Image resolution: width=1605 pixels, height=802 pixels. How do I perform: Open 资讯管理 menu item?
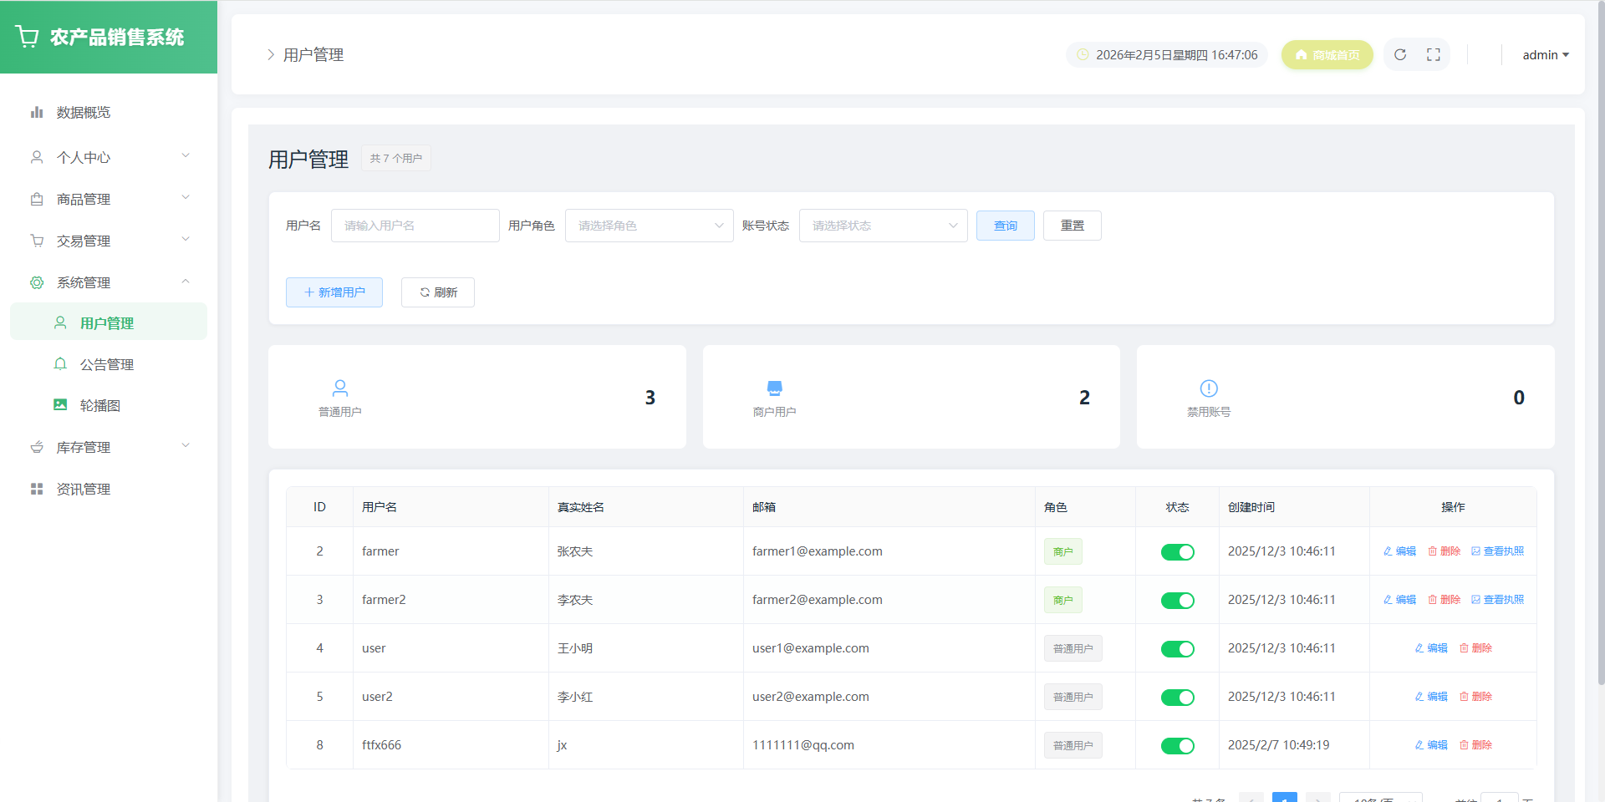click(109, 489)
